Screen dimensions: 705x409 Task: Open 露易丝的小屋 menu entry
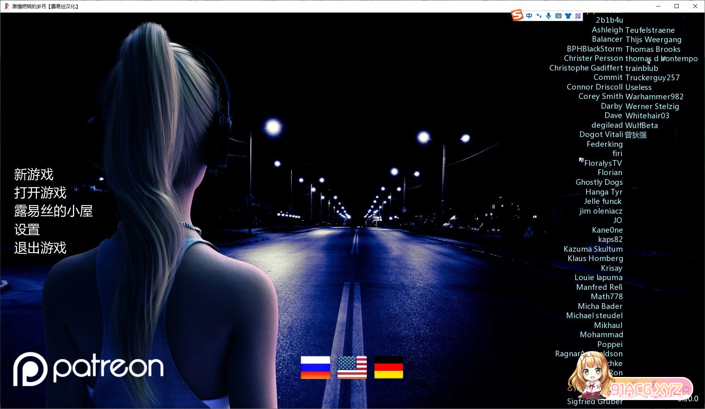(54, 211)
